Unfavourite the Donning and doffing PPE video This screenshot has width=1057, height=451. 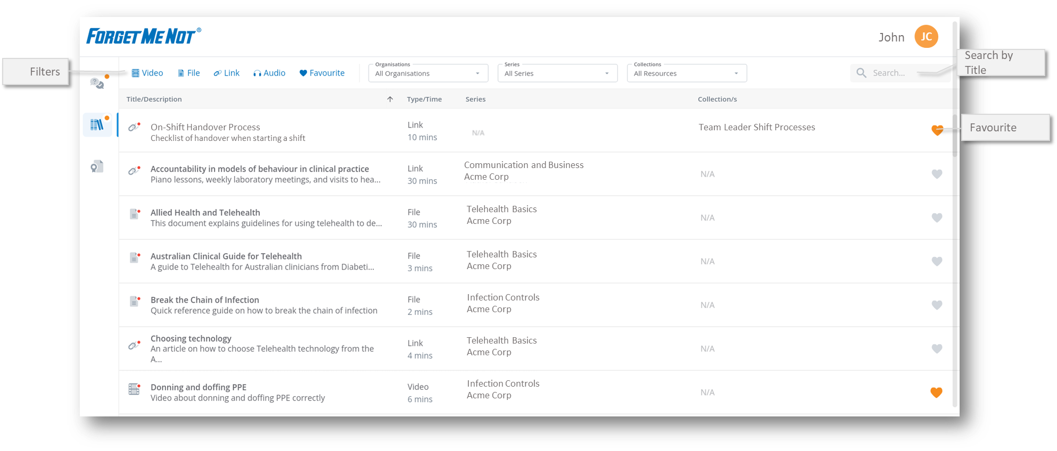(936, 392)
